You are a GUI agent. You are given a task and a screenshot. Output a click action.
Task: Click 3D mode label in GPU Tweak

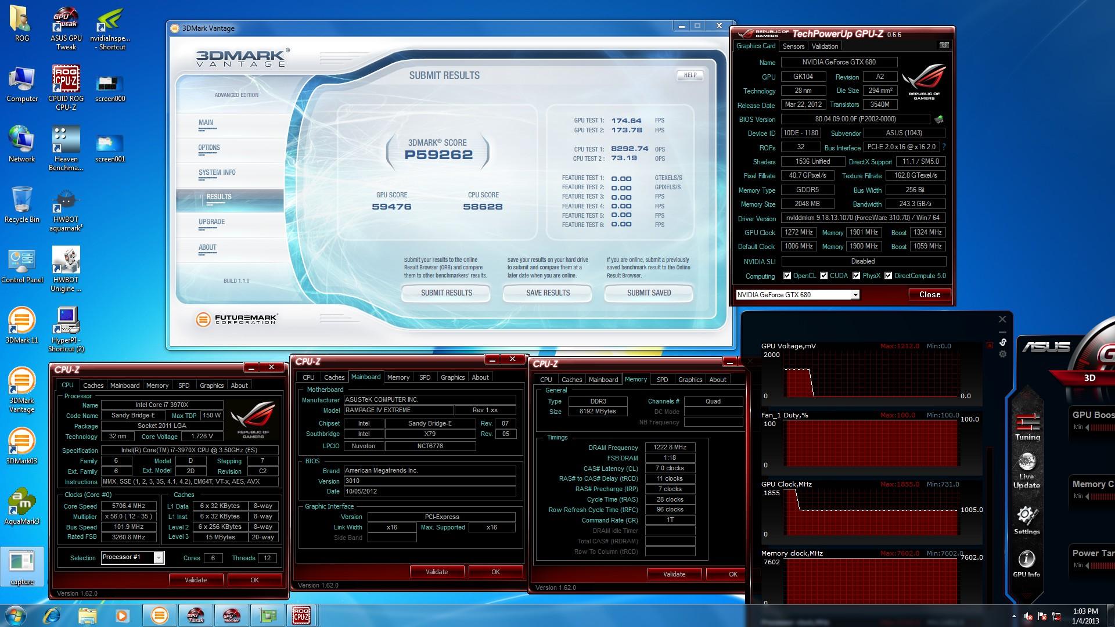click(x=1089, y=378)
